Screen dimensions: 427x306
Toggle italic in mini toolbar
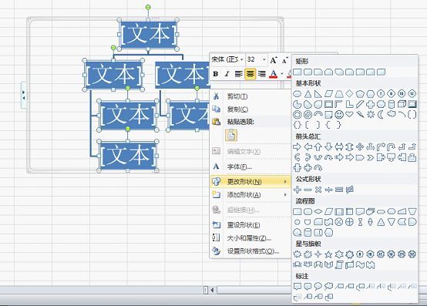coord(227,74)
